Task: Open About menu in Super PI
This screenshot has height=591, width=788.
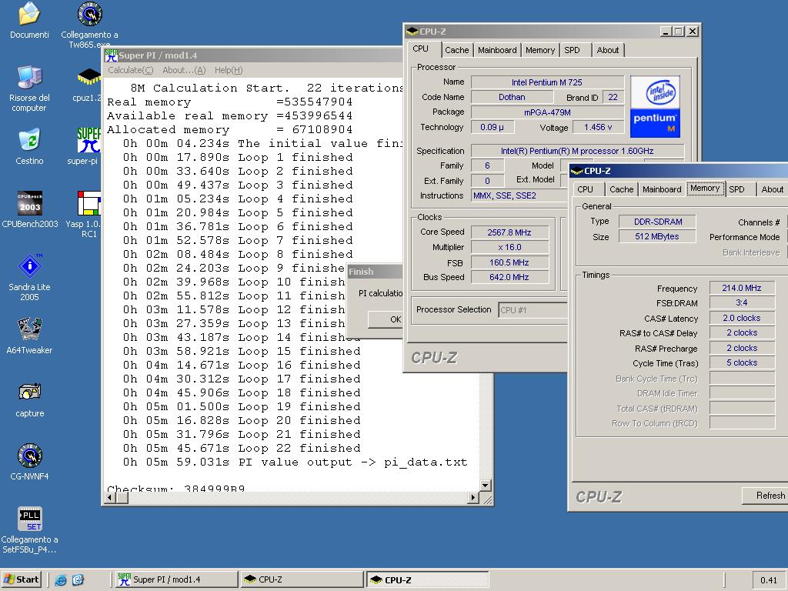Action: coord(184,70)
